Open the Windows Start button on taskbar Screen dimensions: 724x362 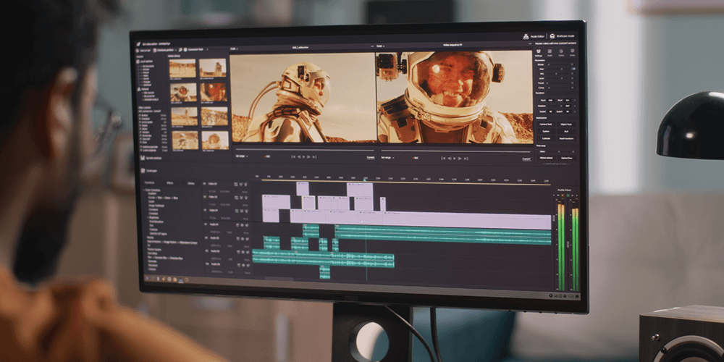pos(147,279)
